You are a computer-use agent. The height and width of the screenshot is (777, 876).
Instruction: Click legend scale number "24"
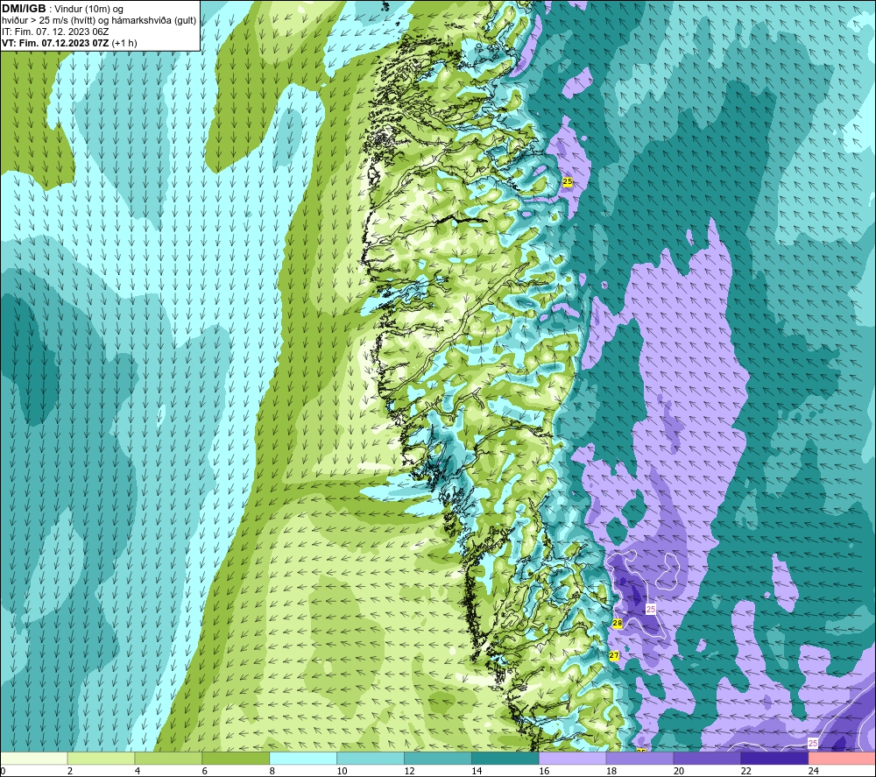coord(814,771)
